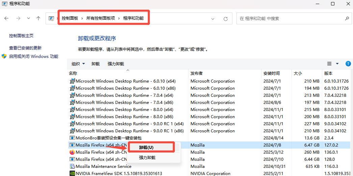Open 启用或关闭 Windows 功能 link
The width and height of the screenshot is (353, 176).
(x=33, y=56)
